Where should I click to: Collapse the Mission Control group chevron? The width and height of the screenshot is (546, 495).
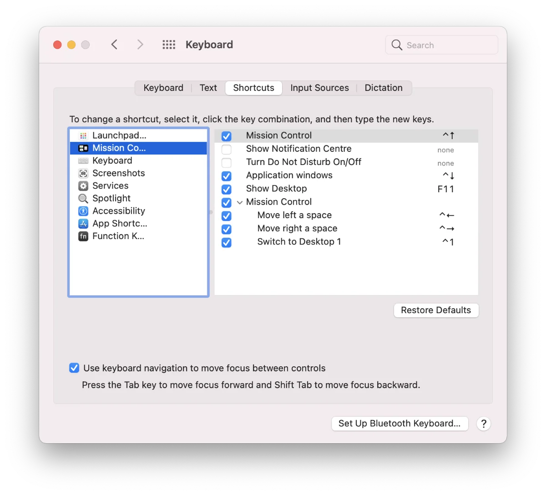[x=240, y=202]
